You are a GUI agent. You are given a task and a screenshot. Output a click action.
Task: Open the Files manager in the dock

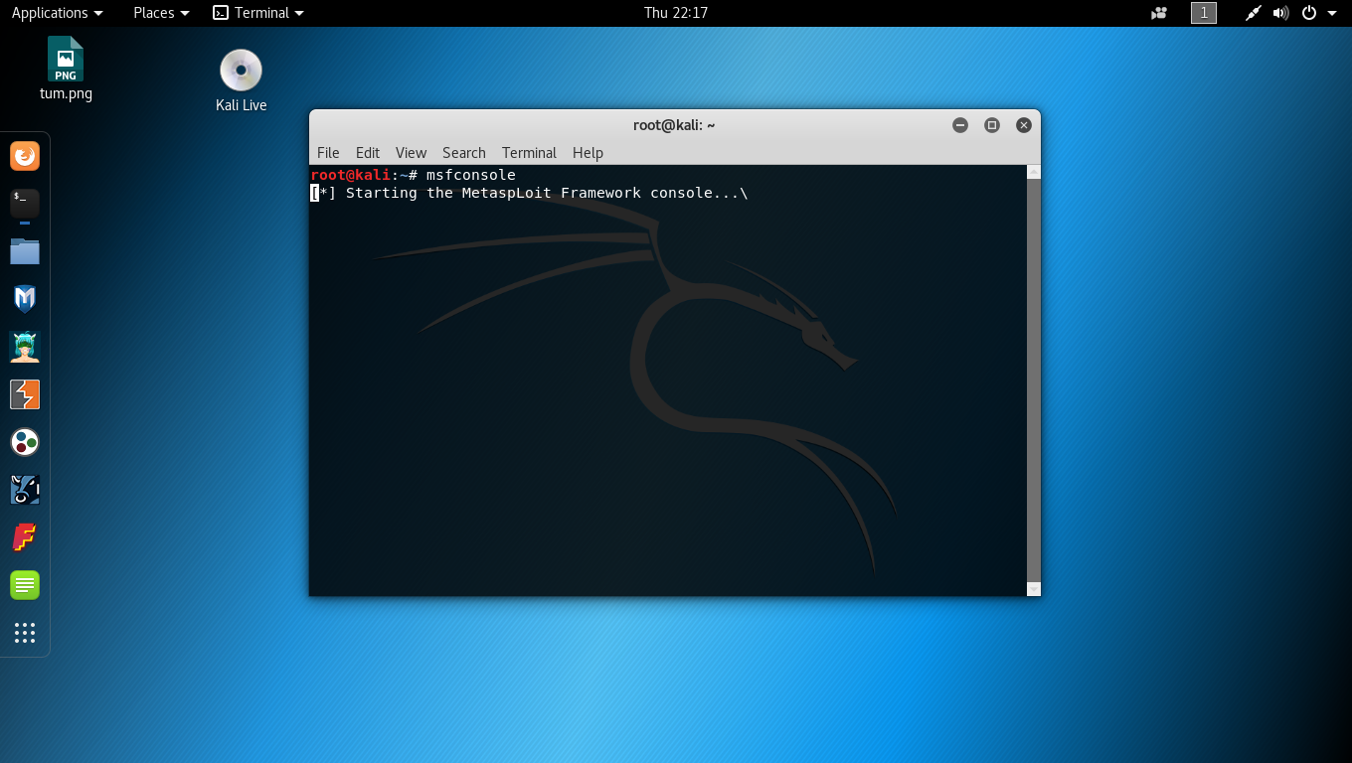[x=25, y=251]
